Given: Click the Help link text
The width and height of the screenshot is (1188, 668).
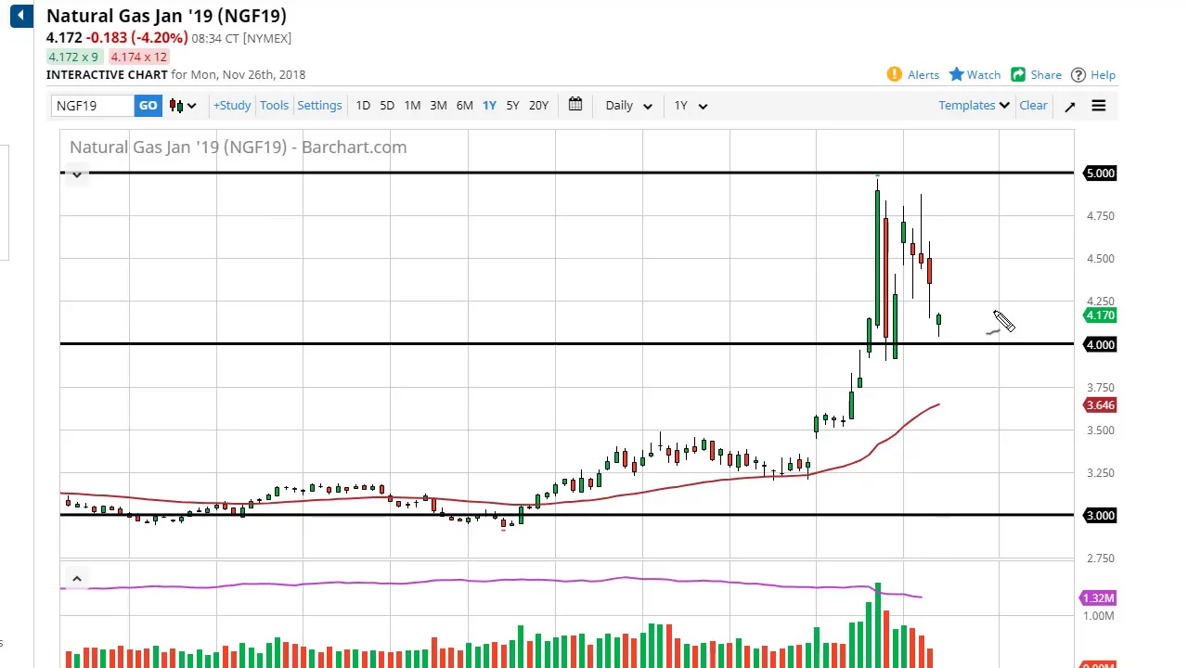Looking at the screenshot, I should click(x=1104, y=75).
